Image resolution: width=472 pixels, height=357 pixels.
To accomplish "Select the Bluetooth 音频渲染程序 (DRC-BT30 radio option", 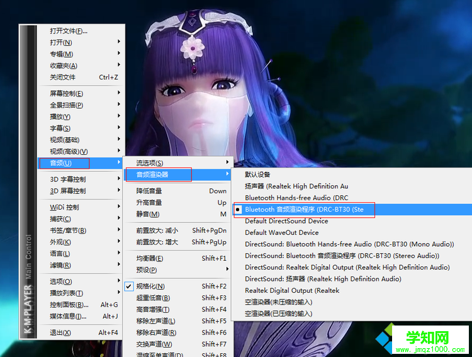I will 237,210.
